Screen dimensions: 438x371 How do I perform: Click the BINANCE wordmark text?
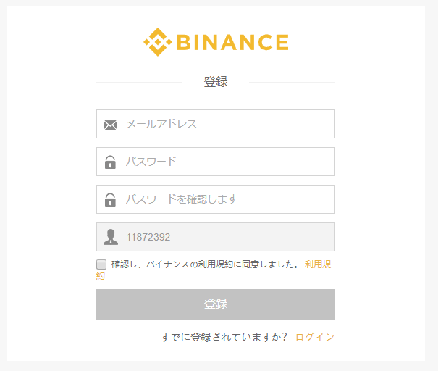232,42
